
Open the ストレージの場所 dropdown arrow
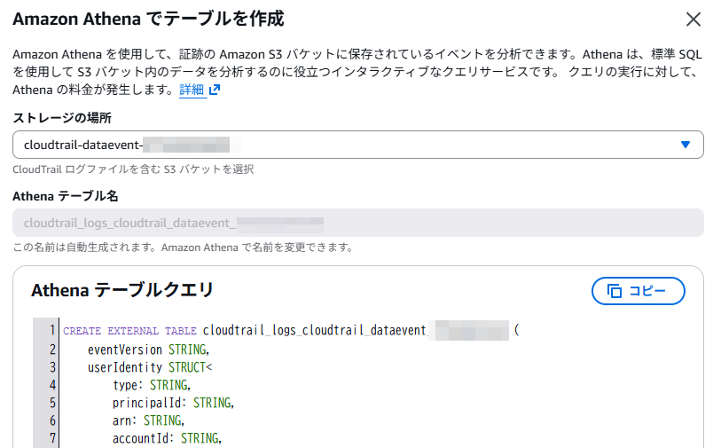pyautogui.click(x=686, y=145)
